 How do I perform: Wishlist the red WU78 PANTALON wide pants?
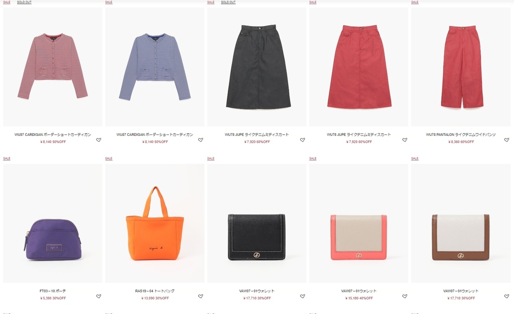click(x=506, y=140)
